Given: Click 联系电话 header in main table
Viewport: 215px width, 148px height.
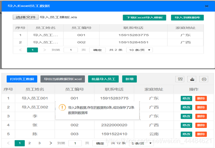Looking at the screenshot, I should coord(114,89).
